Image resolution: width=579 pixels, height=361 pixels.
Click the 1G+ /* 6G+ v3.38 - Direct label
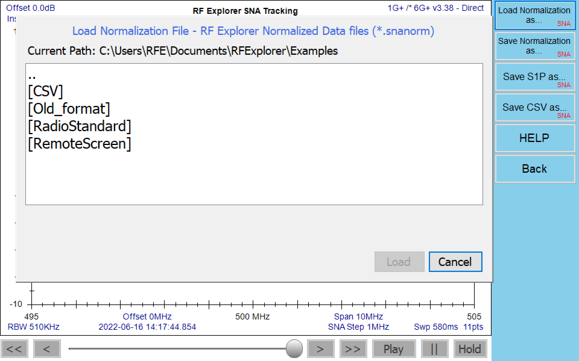435,8
